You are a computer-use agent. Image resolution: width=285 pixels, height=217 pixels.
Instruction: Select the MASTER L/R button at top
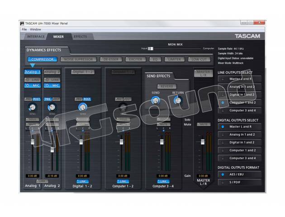click(204, 73)
